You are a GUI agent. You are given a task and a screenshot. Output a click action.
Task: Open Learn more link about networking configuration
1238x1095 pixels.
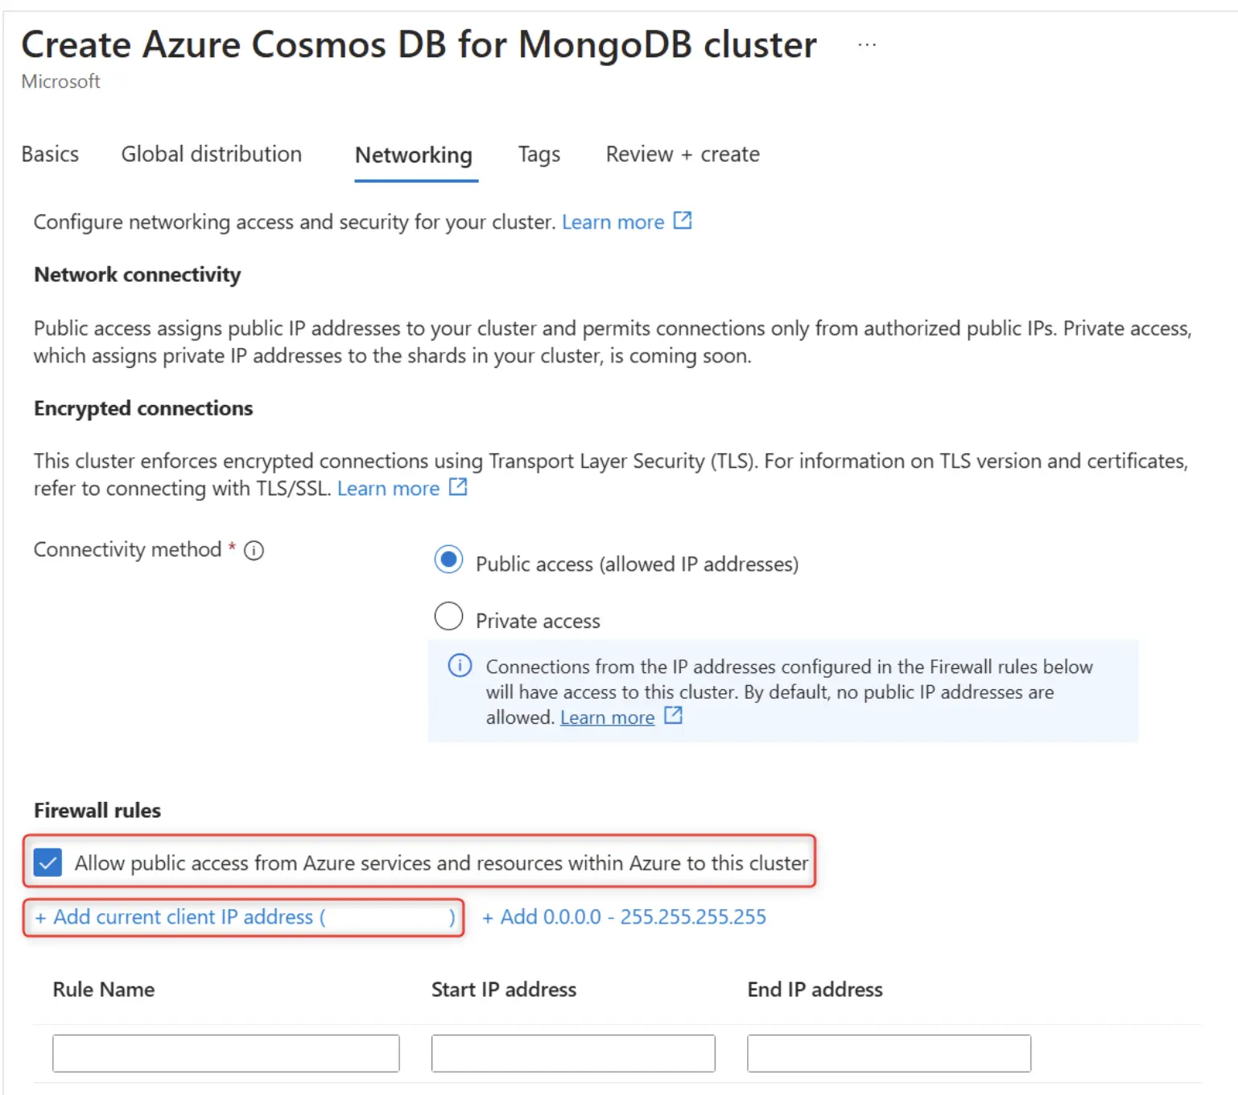[613, 222]
